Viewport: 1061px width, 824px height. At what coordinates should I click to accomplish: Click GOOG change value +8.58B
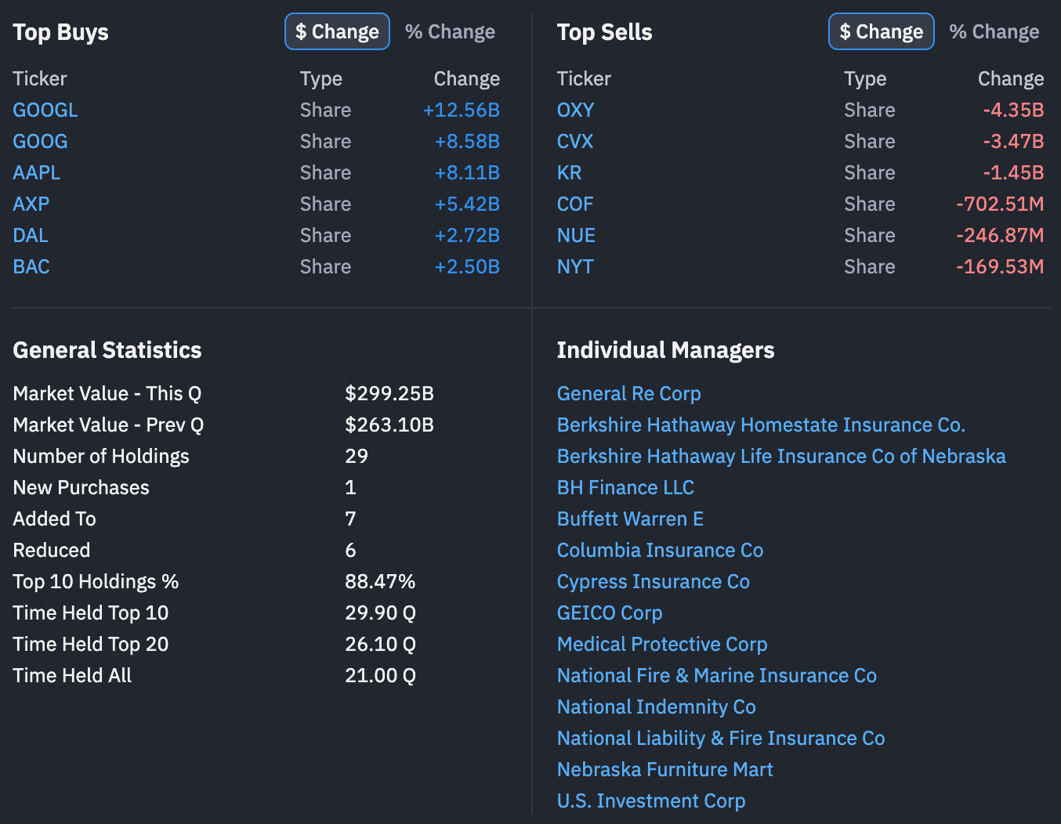(467, 141)
